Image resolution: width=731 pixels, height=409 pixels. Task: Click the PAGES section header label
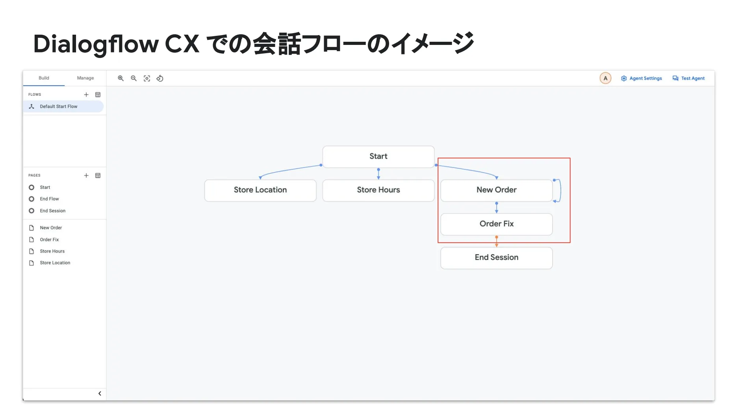[34, 175]
